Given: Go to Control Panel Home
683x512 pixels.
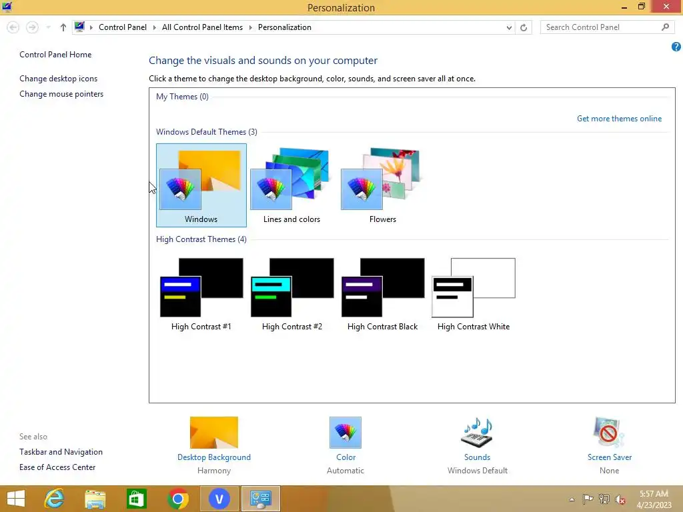Looking at the screenshot, I should (55, 55).
